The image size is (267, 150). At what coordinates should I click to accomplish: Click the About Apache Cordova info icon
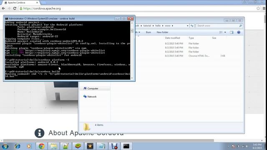[x=39, y=133]
